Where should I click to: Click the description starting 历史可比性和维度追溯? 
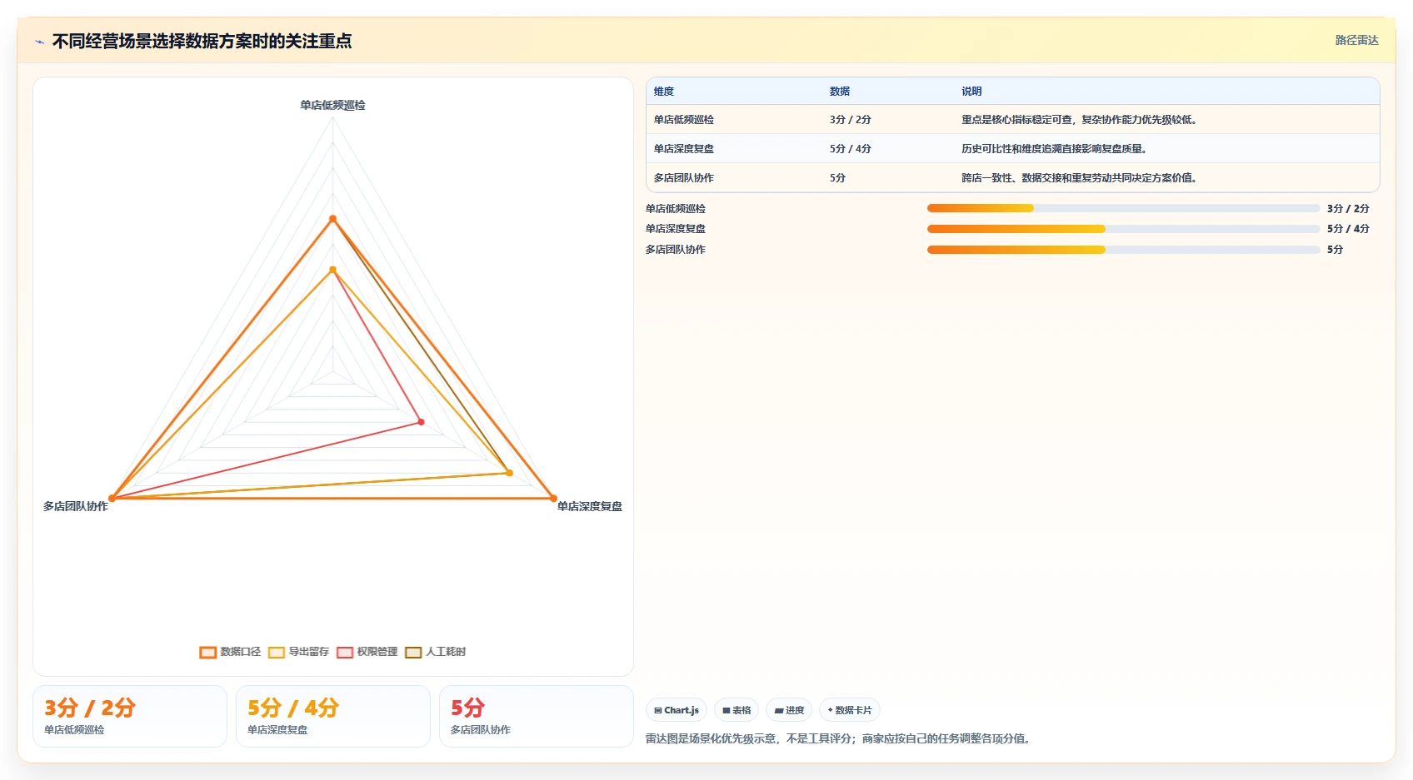pyautogui.click(x=1056, y=149)
